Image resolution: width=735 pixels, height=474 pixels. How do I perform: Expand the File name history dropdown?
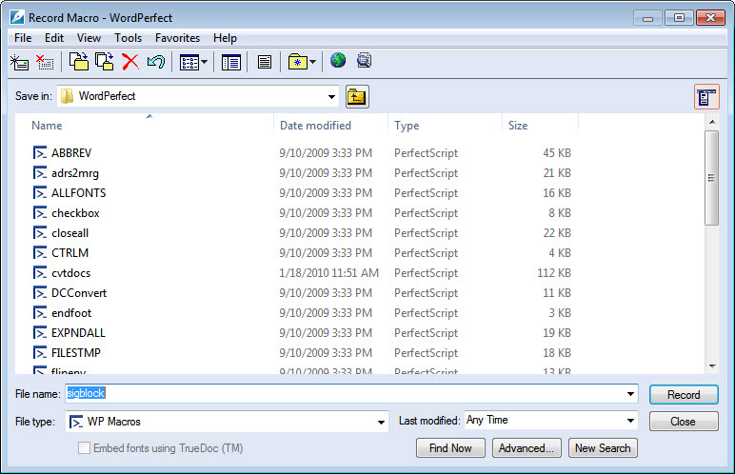click(630, 394)
